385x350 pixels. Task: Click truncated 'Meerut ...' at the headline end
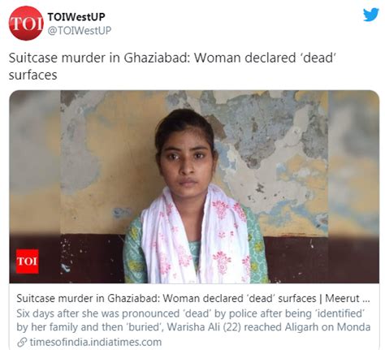(348, 298)
